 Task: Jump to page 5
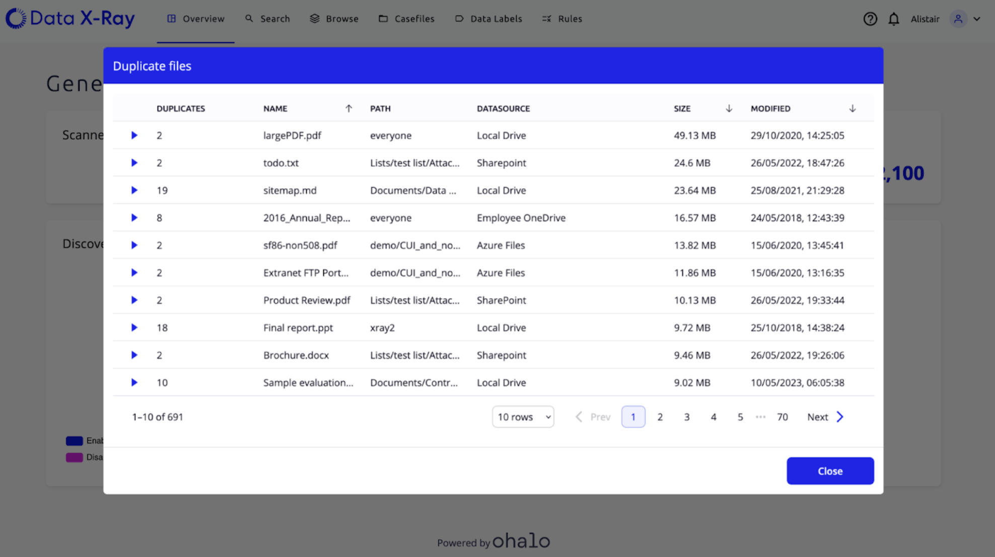tap(740, 417)
